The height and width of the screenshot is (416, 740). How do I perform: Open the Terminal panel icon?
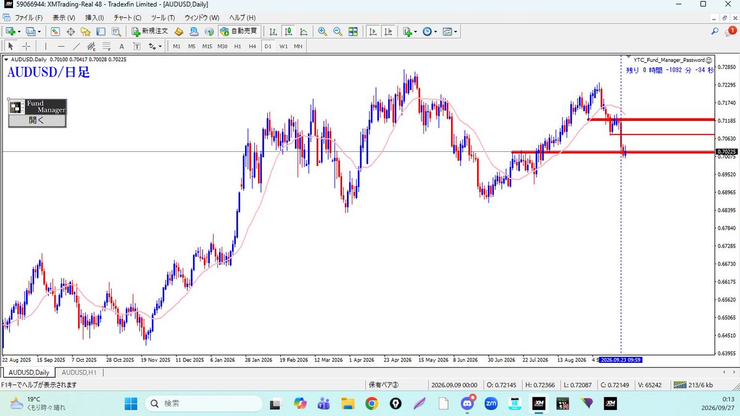pos(101,31)
